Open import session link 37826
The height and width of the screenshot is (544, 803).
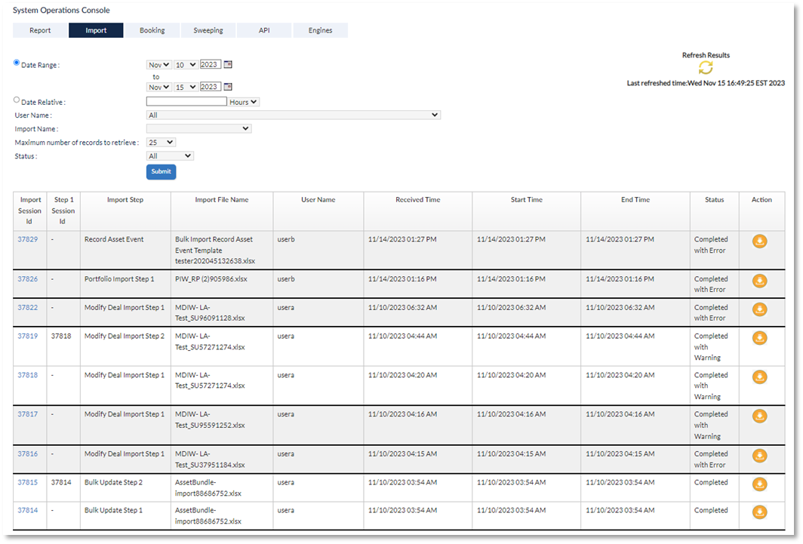[28, 279]
